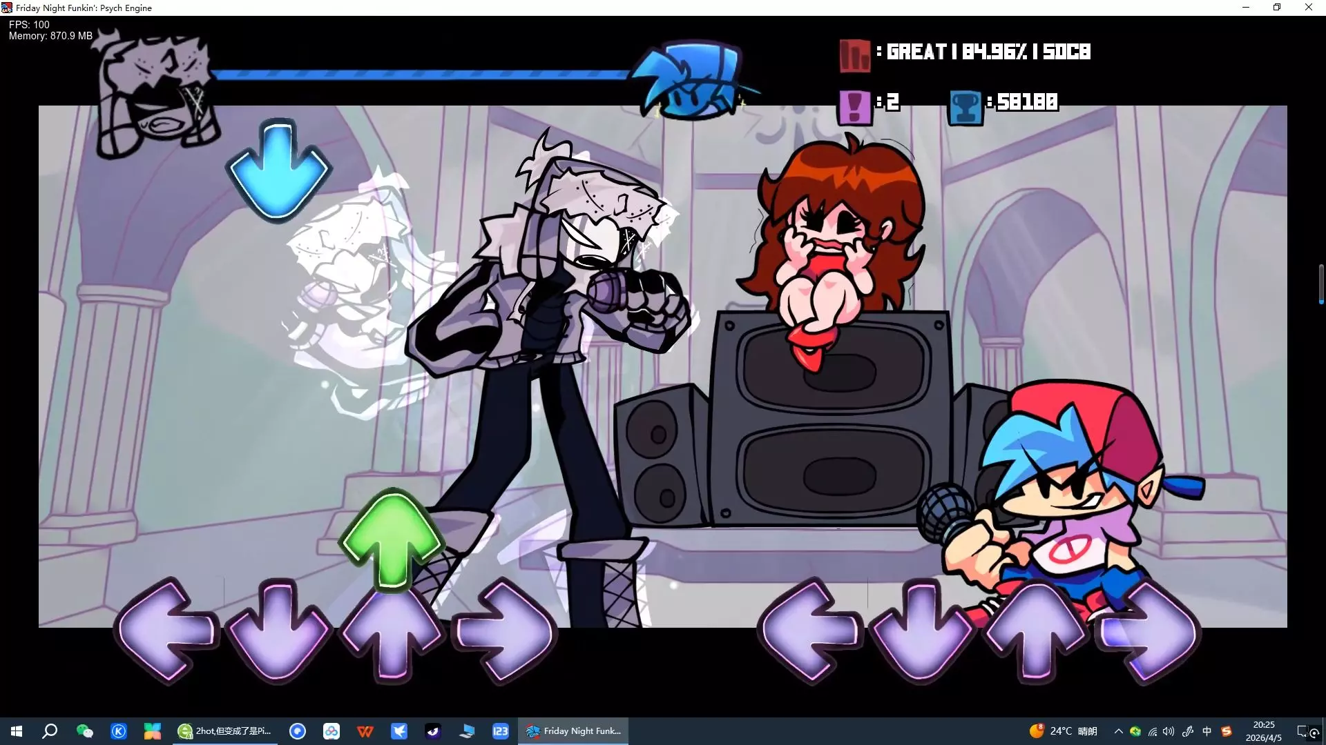Image resolution: width=1326 pixels, height=745 pixels.
Task: Expand the hidden system tray icons
Action: click(1118, 731)
